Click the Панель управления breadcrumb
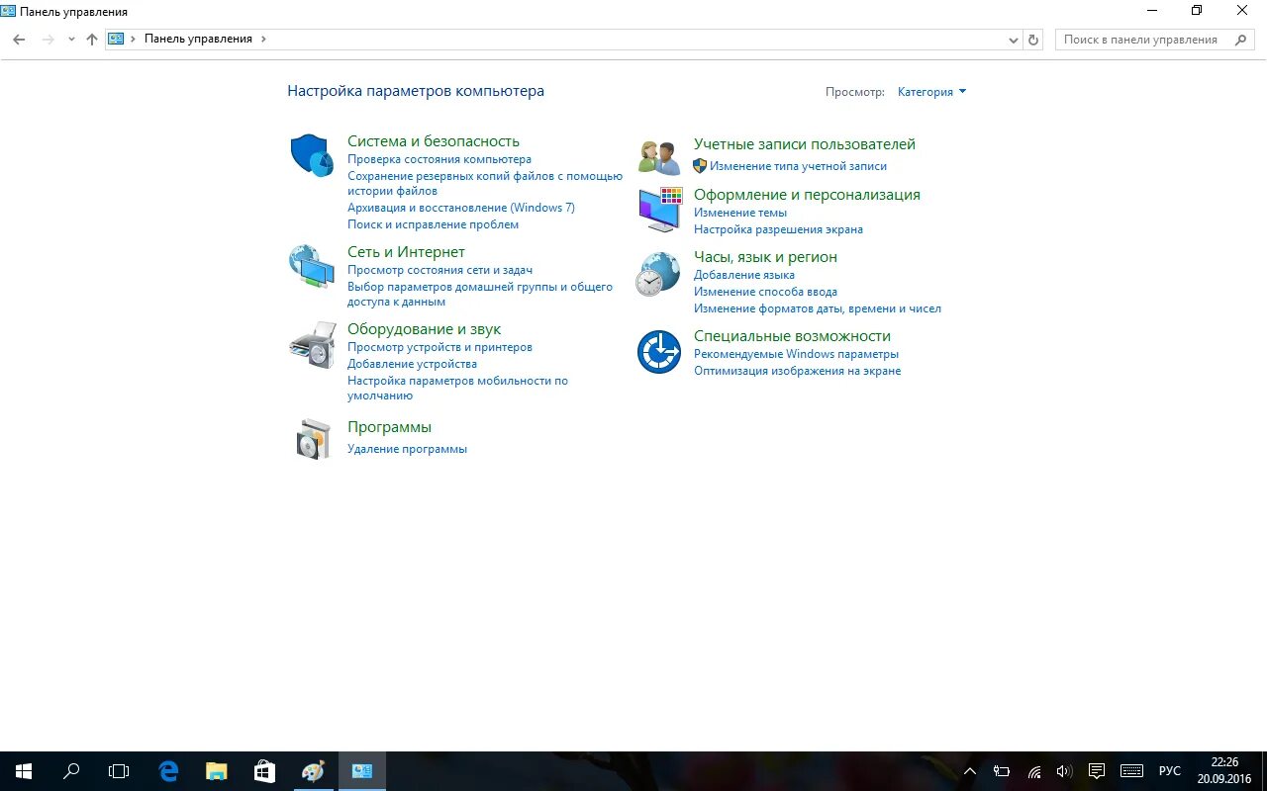This screenshot has height=791, width=1267. 198,40
